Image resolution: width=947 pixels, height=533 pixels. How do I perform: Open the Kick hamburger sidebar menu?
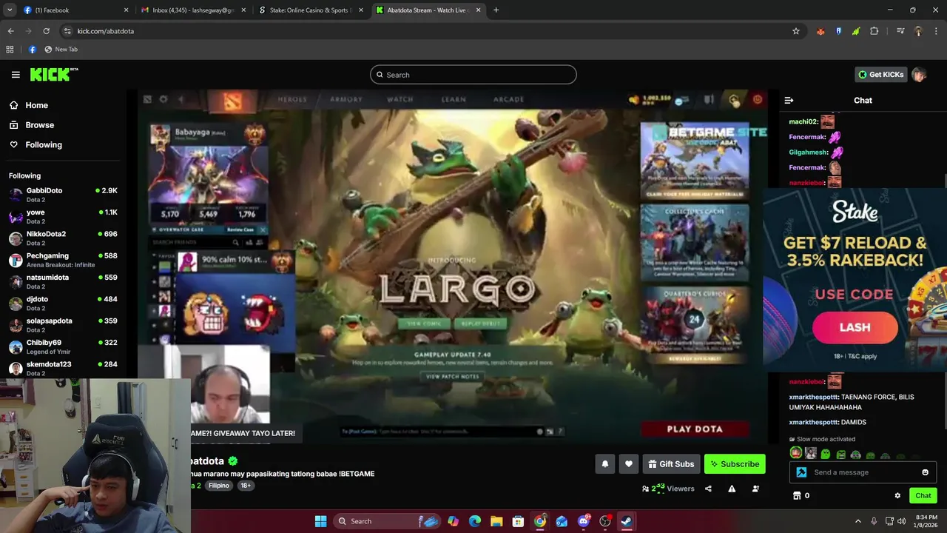(16, 75)
